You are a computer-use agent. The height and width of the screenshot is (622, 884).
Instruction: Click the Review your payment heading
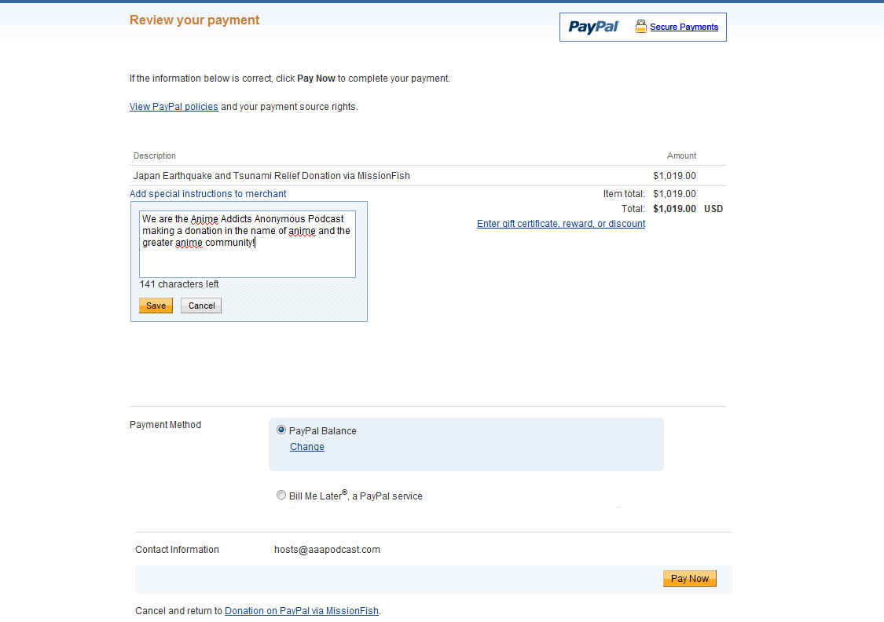[194, 20]
